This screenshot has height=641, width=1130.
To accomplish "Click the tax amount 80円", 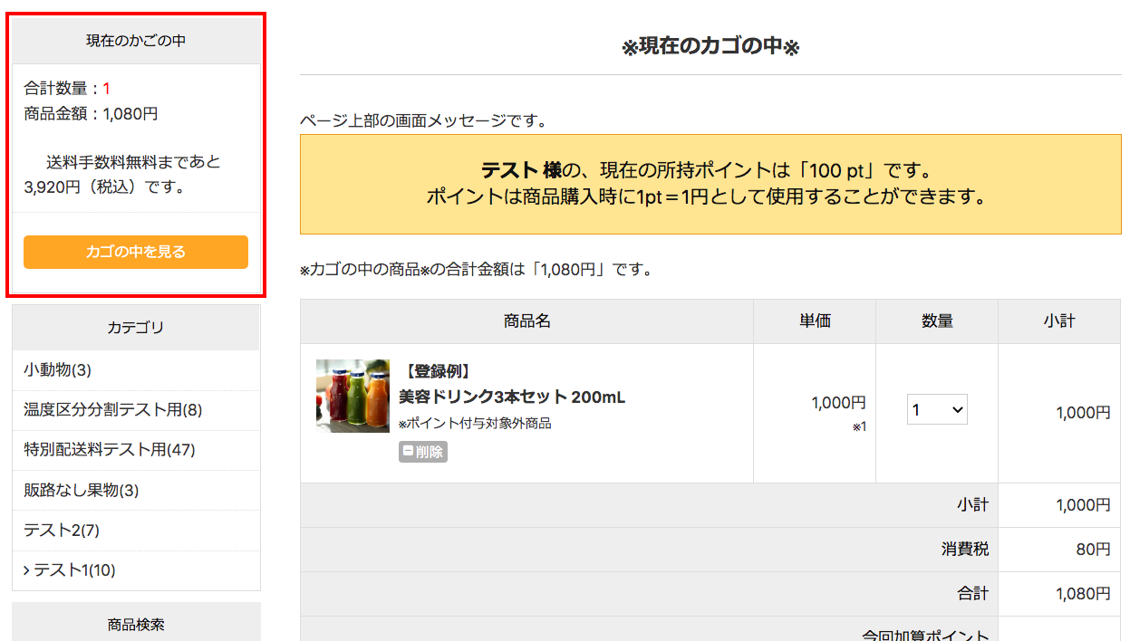I will tap(1093, 549).
